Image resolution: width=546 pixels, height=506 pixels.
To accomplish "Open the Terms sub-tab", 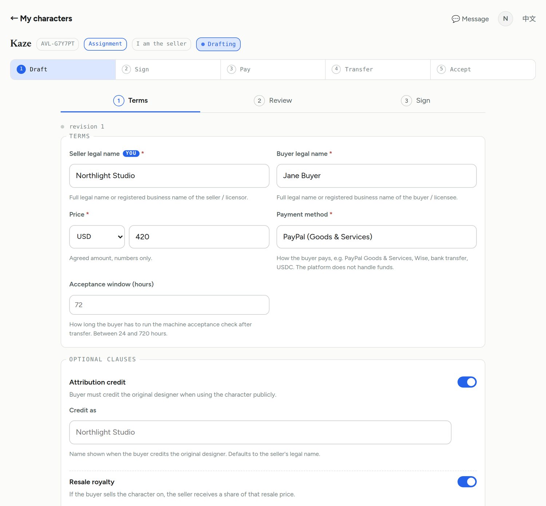I will 130,101.
